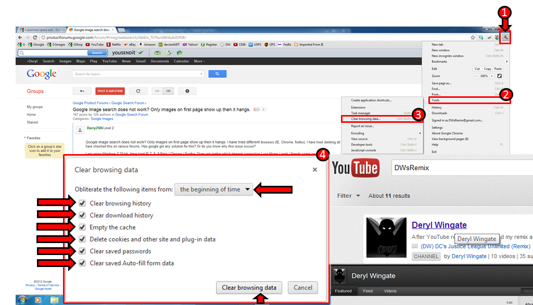
Task: Open the Windows Start orb on taskbar
Action: coord(22,300)
